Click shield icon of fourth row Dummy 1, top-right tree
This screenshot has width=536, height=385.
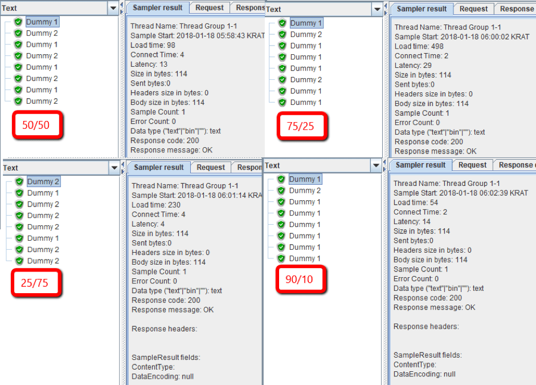[282, 57]
